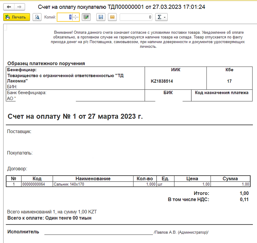
Task: Save document with the floppy disk icon
Action: [101, 17]
